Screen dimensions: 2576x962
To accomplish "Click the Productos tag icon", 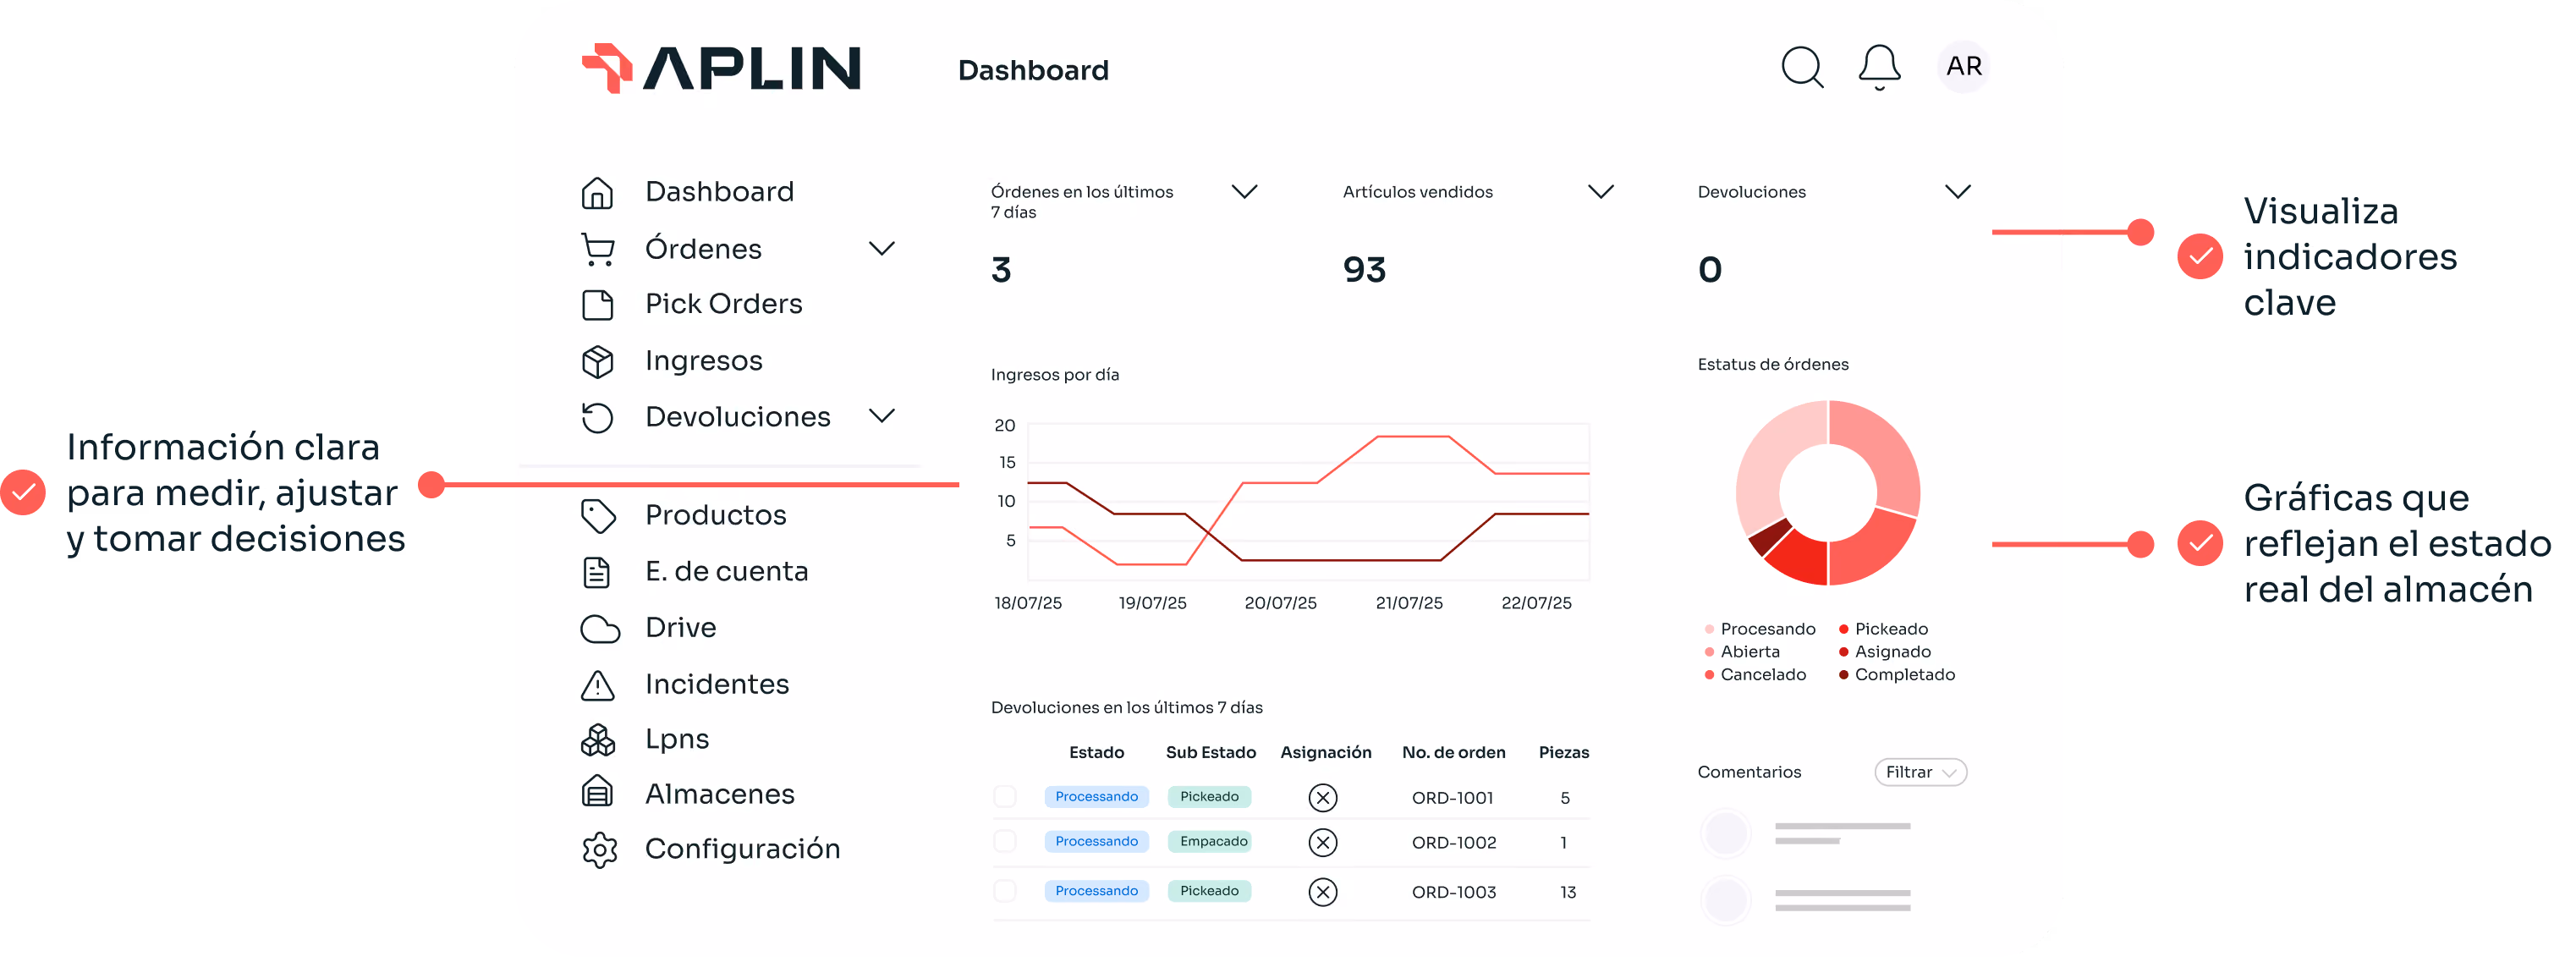I will coord(598,516).
